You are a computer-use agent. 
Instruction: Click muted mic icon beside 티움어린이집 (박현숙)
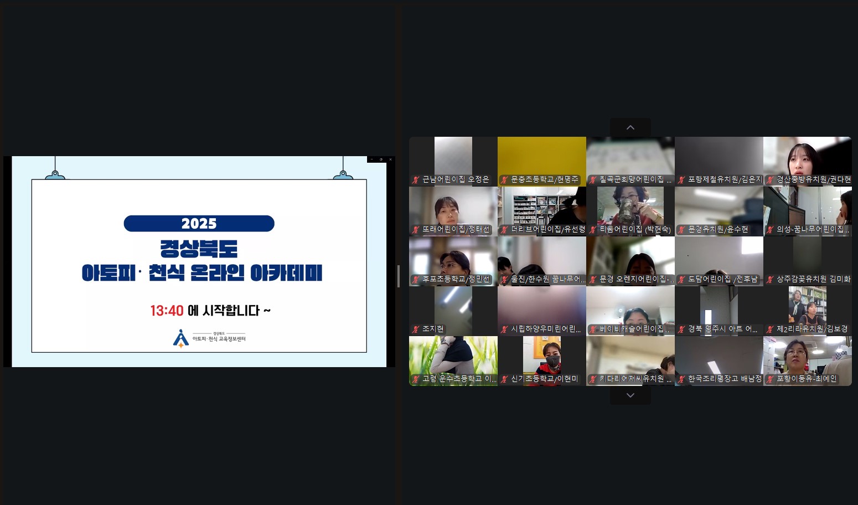click(593, 229)
